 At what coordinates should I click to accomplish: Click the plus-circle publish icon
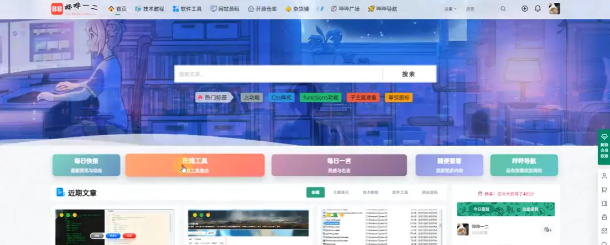[525, 8]
